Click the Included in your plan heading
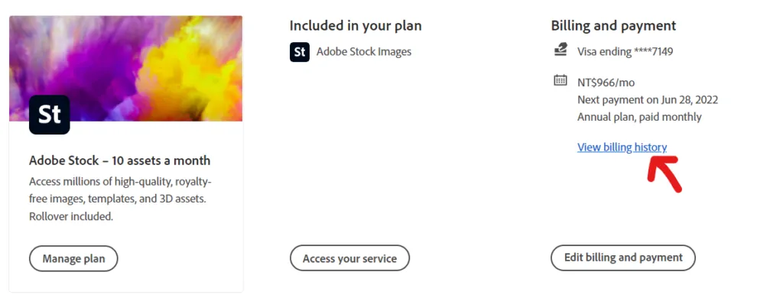783x308 pixels. point(356,26)
